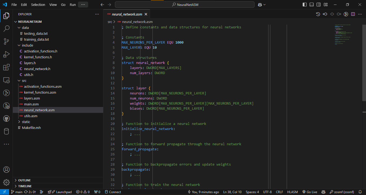Open Explorer Views and More Actions ellipsis
The image size is (366, 195).
pyautogui.click(x=97, y=14)
